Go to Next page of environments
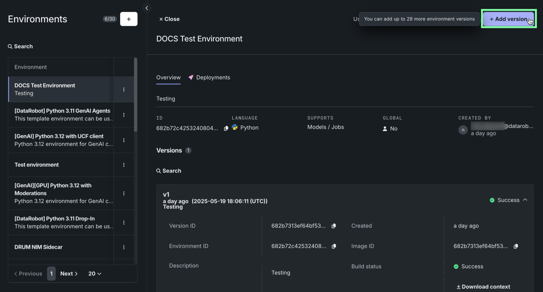 [x=69, y=274]
